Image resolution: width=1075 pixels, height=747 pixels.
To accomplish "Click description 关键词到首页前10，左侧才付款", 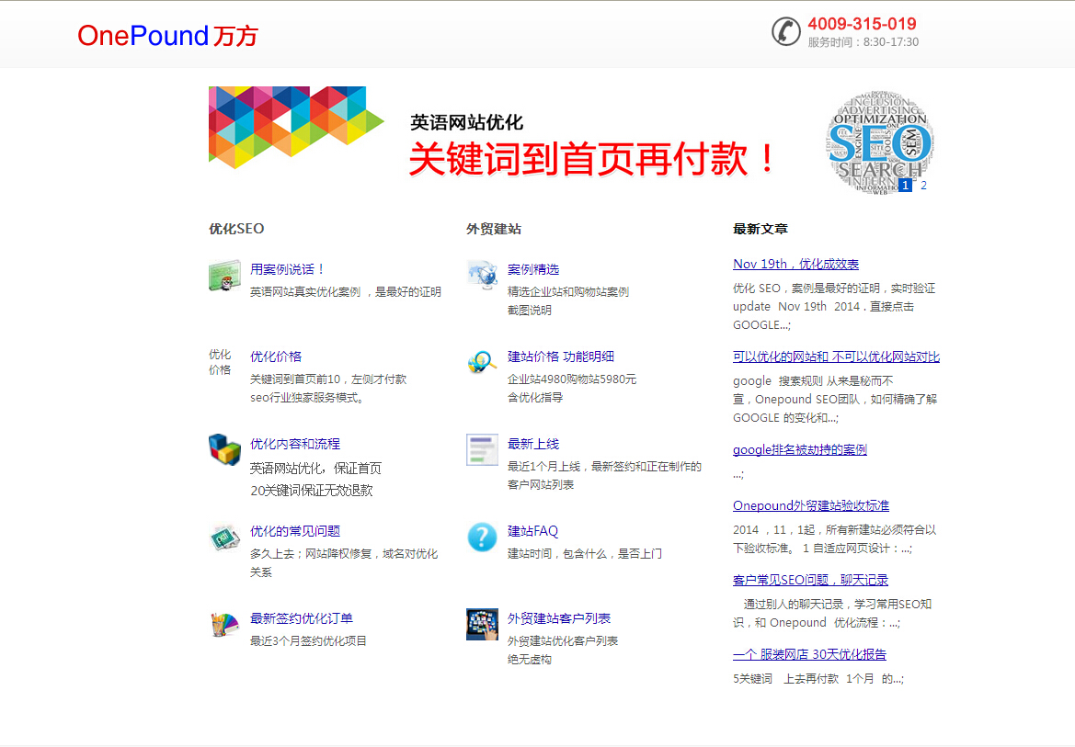I will coord(328,379).
